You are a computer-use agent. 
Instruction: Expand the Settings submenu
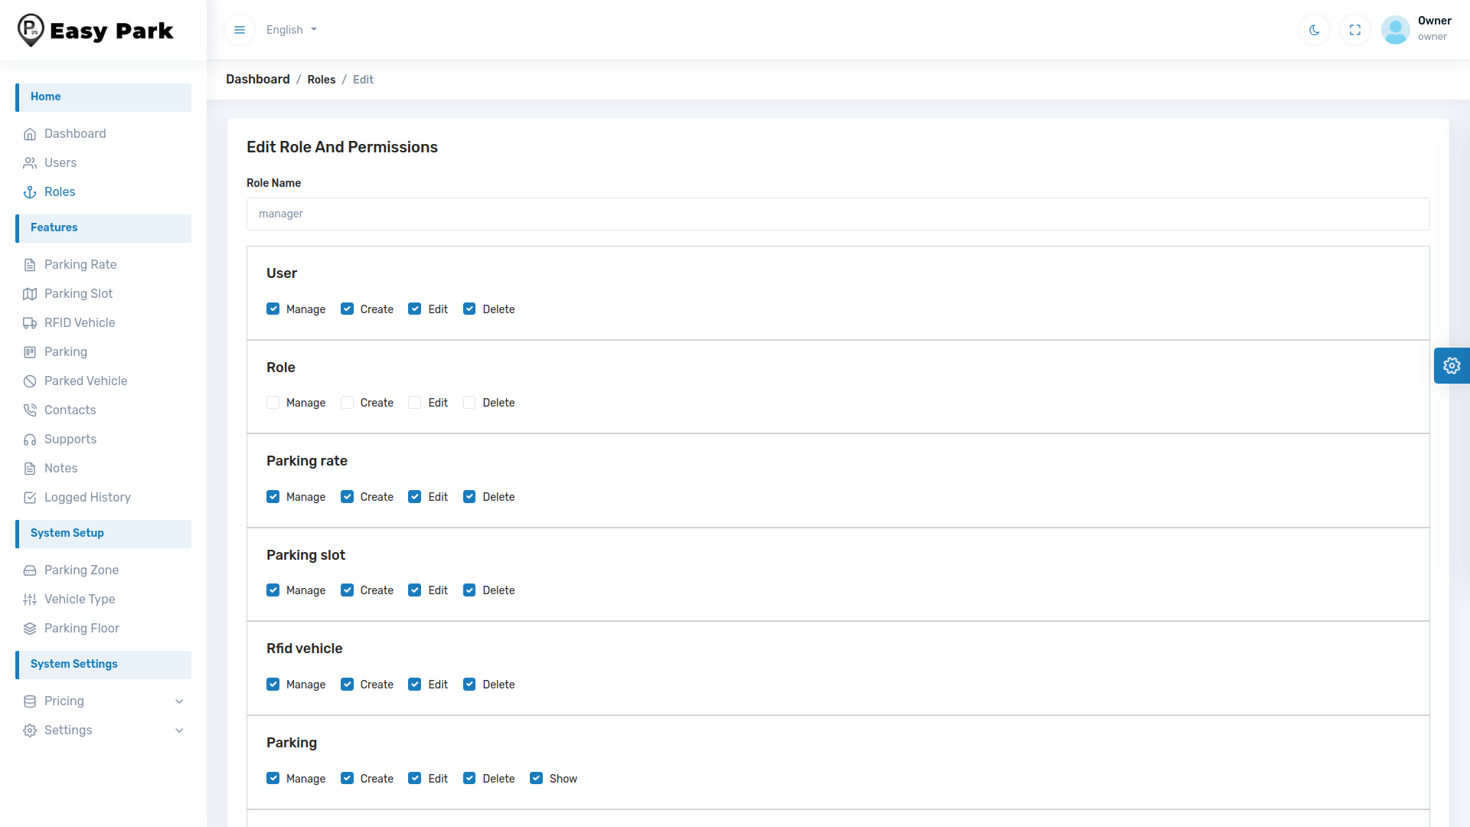point(179,731)
